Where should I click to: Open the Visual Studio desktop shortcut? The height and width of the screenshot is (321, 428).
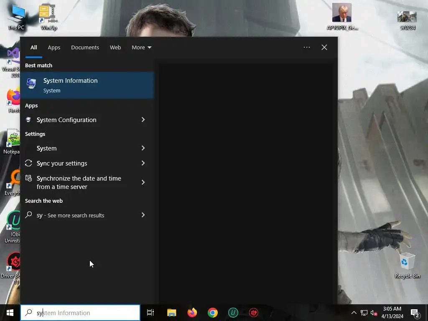[x=12, y=62]
